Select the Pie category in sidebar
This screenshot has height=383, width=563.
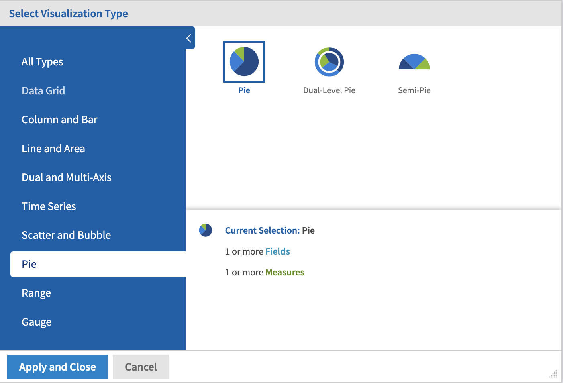pyautogui.click(x=98, y=264)
